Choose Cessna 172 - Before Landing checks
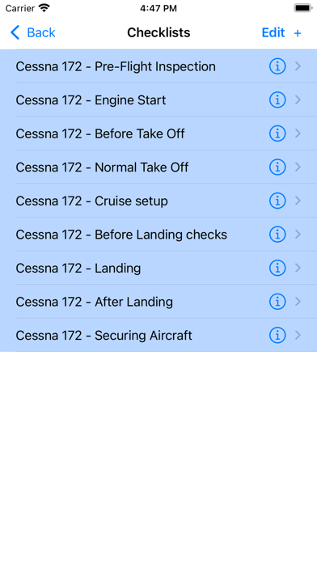Viewport: 317px width, 563px height. click(x=158, y=235)
